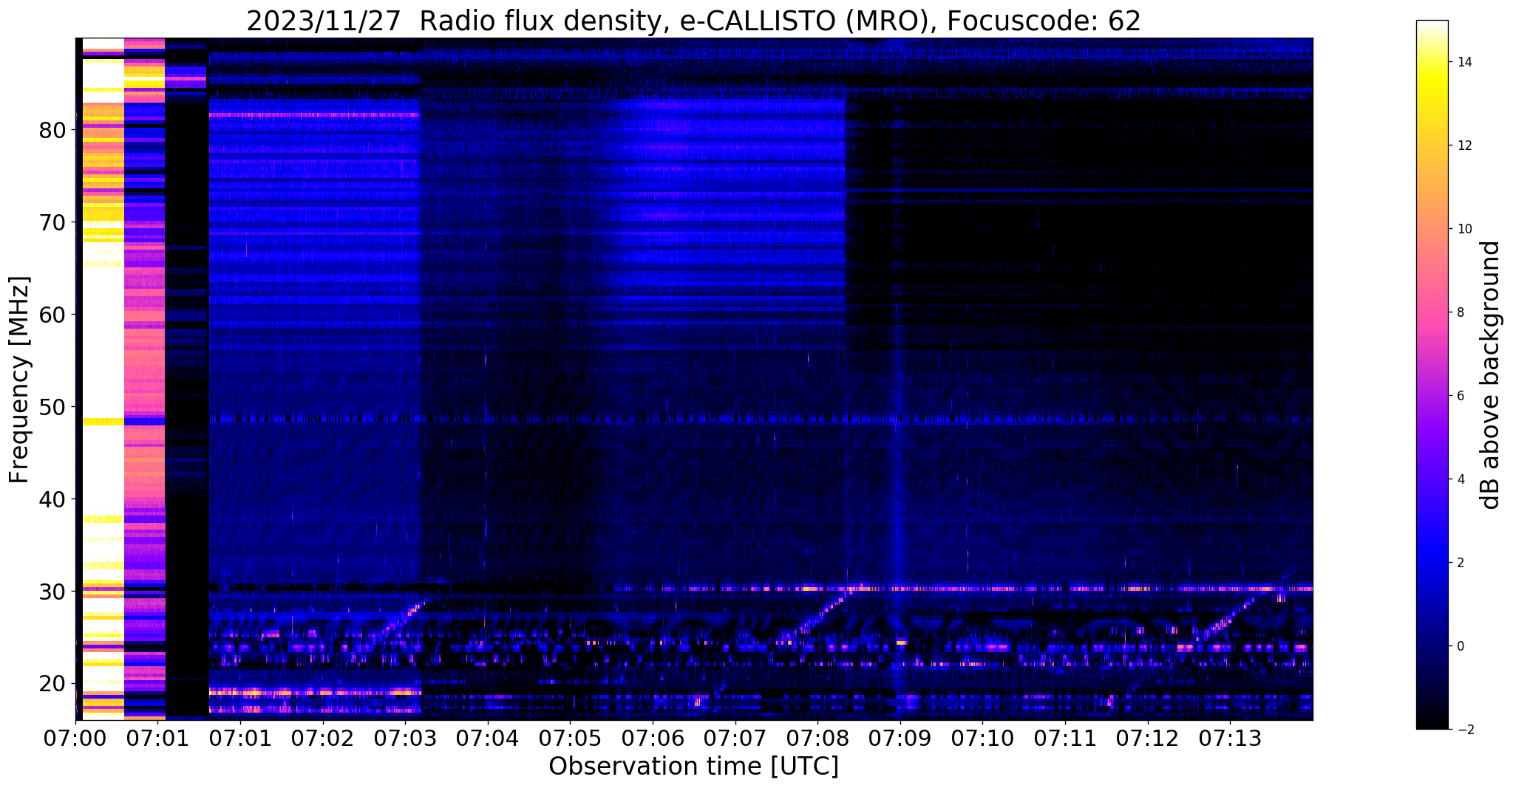Image resolution: width=1513 pixels, height=788 pixels.
Task: Click the 07:10 time tick label
Action: tap(983, 738)
